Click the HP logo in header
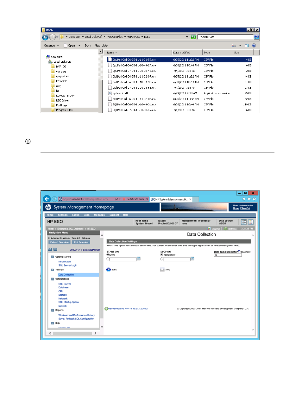The width and height of the screenshot is (302, 402). tap(48, 207)
